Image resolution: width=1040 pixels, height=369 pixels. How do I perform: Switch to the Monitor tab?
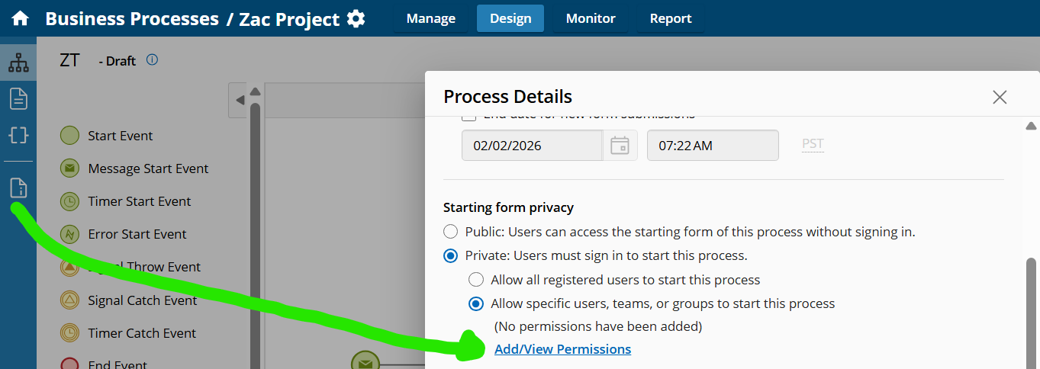591,18
